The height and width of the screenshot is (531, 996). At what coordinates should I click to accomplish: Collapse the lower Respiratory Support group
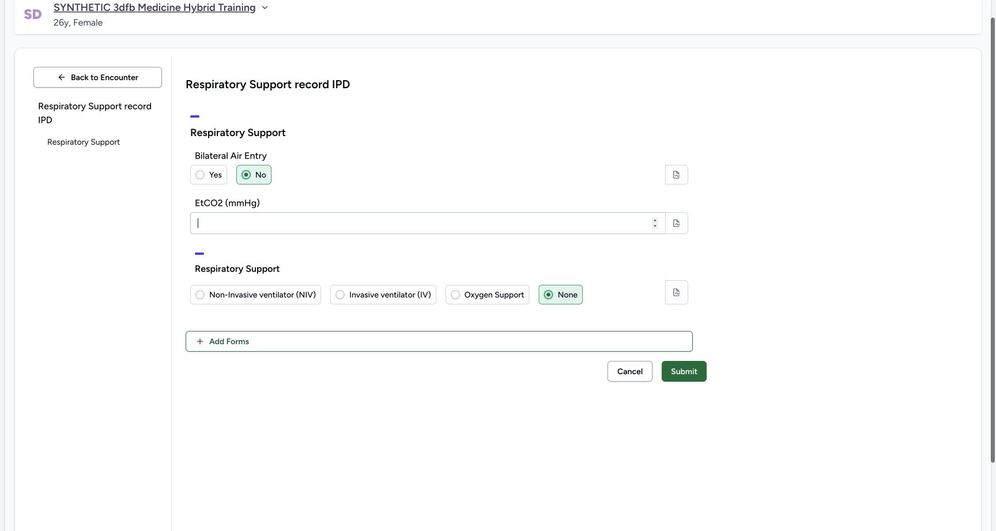tap(199, 254)
